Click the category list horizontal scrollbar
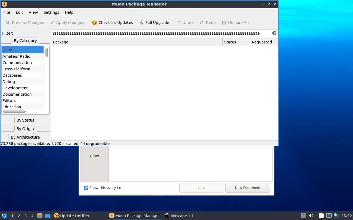The width and height of the screenshot is (353, 220). (x=14, y=112)
